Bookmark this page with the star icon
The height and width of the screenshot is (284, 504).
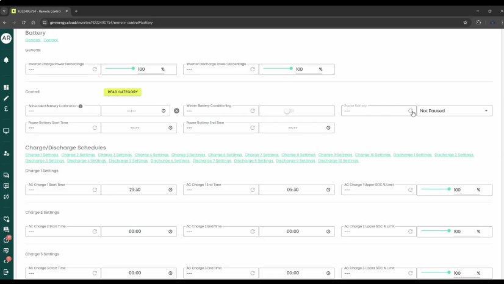click(466, 23)
